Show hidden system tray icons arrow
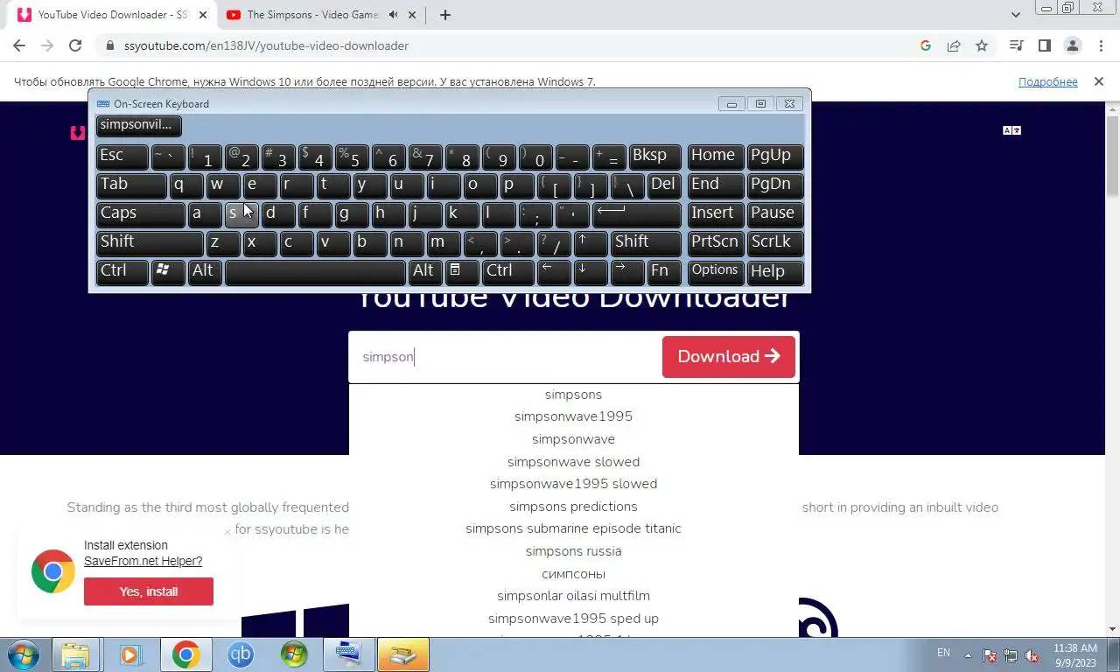1120x672 pixels. click(968, 654)
